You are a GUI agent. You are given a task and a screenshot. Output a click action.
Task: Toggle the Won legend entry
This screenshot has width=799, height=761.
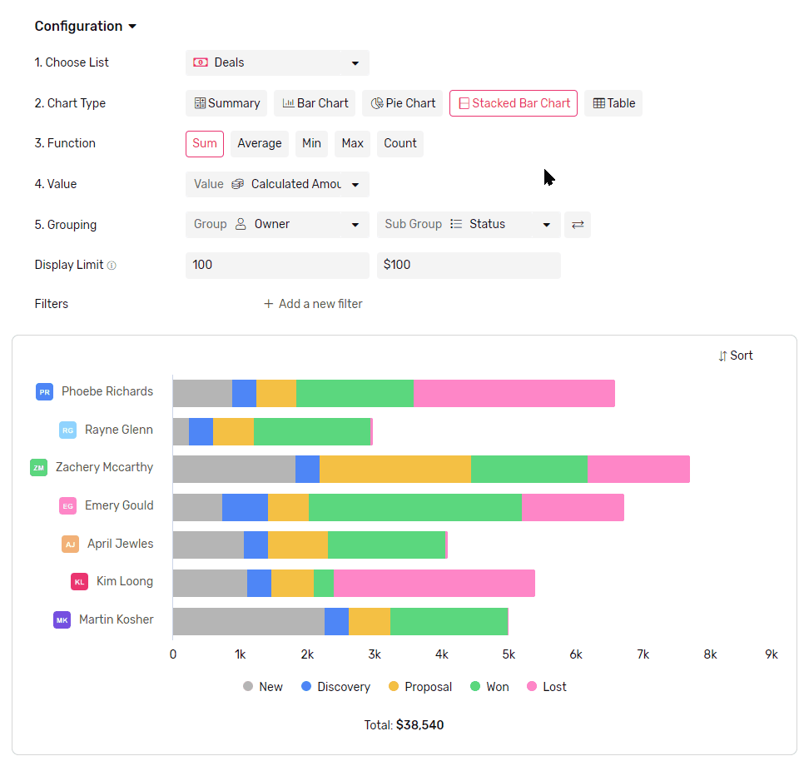coord(489,687)
